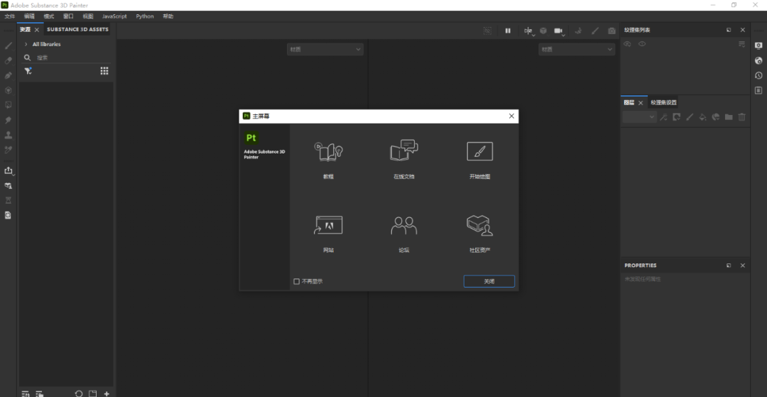Click the pause rendering icon in toolbar
This screenshot has width=767, height=397.
coord(508,31)
